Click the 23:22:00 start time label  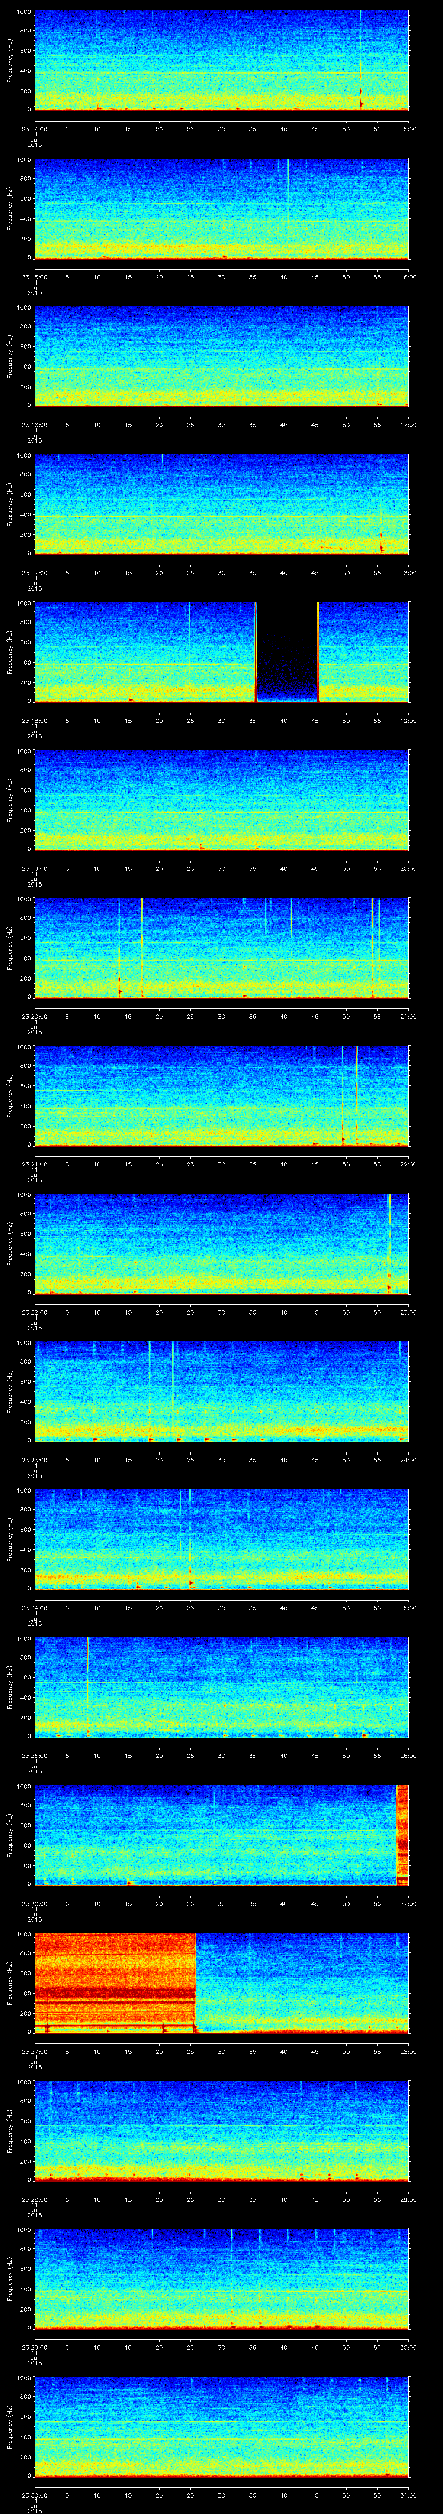pos(34,1312)
